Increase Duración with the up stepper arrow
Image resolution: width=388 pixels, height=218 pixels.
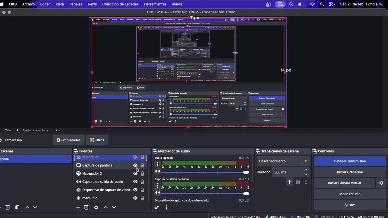[x=306, y=170]
